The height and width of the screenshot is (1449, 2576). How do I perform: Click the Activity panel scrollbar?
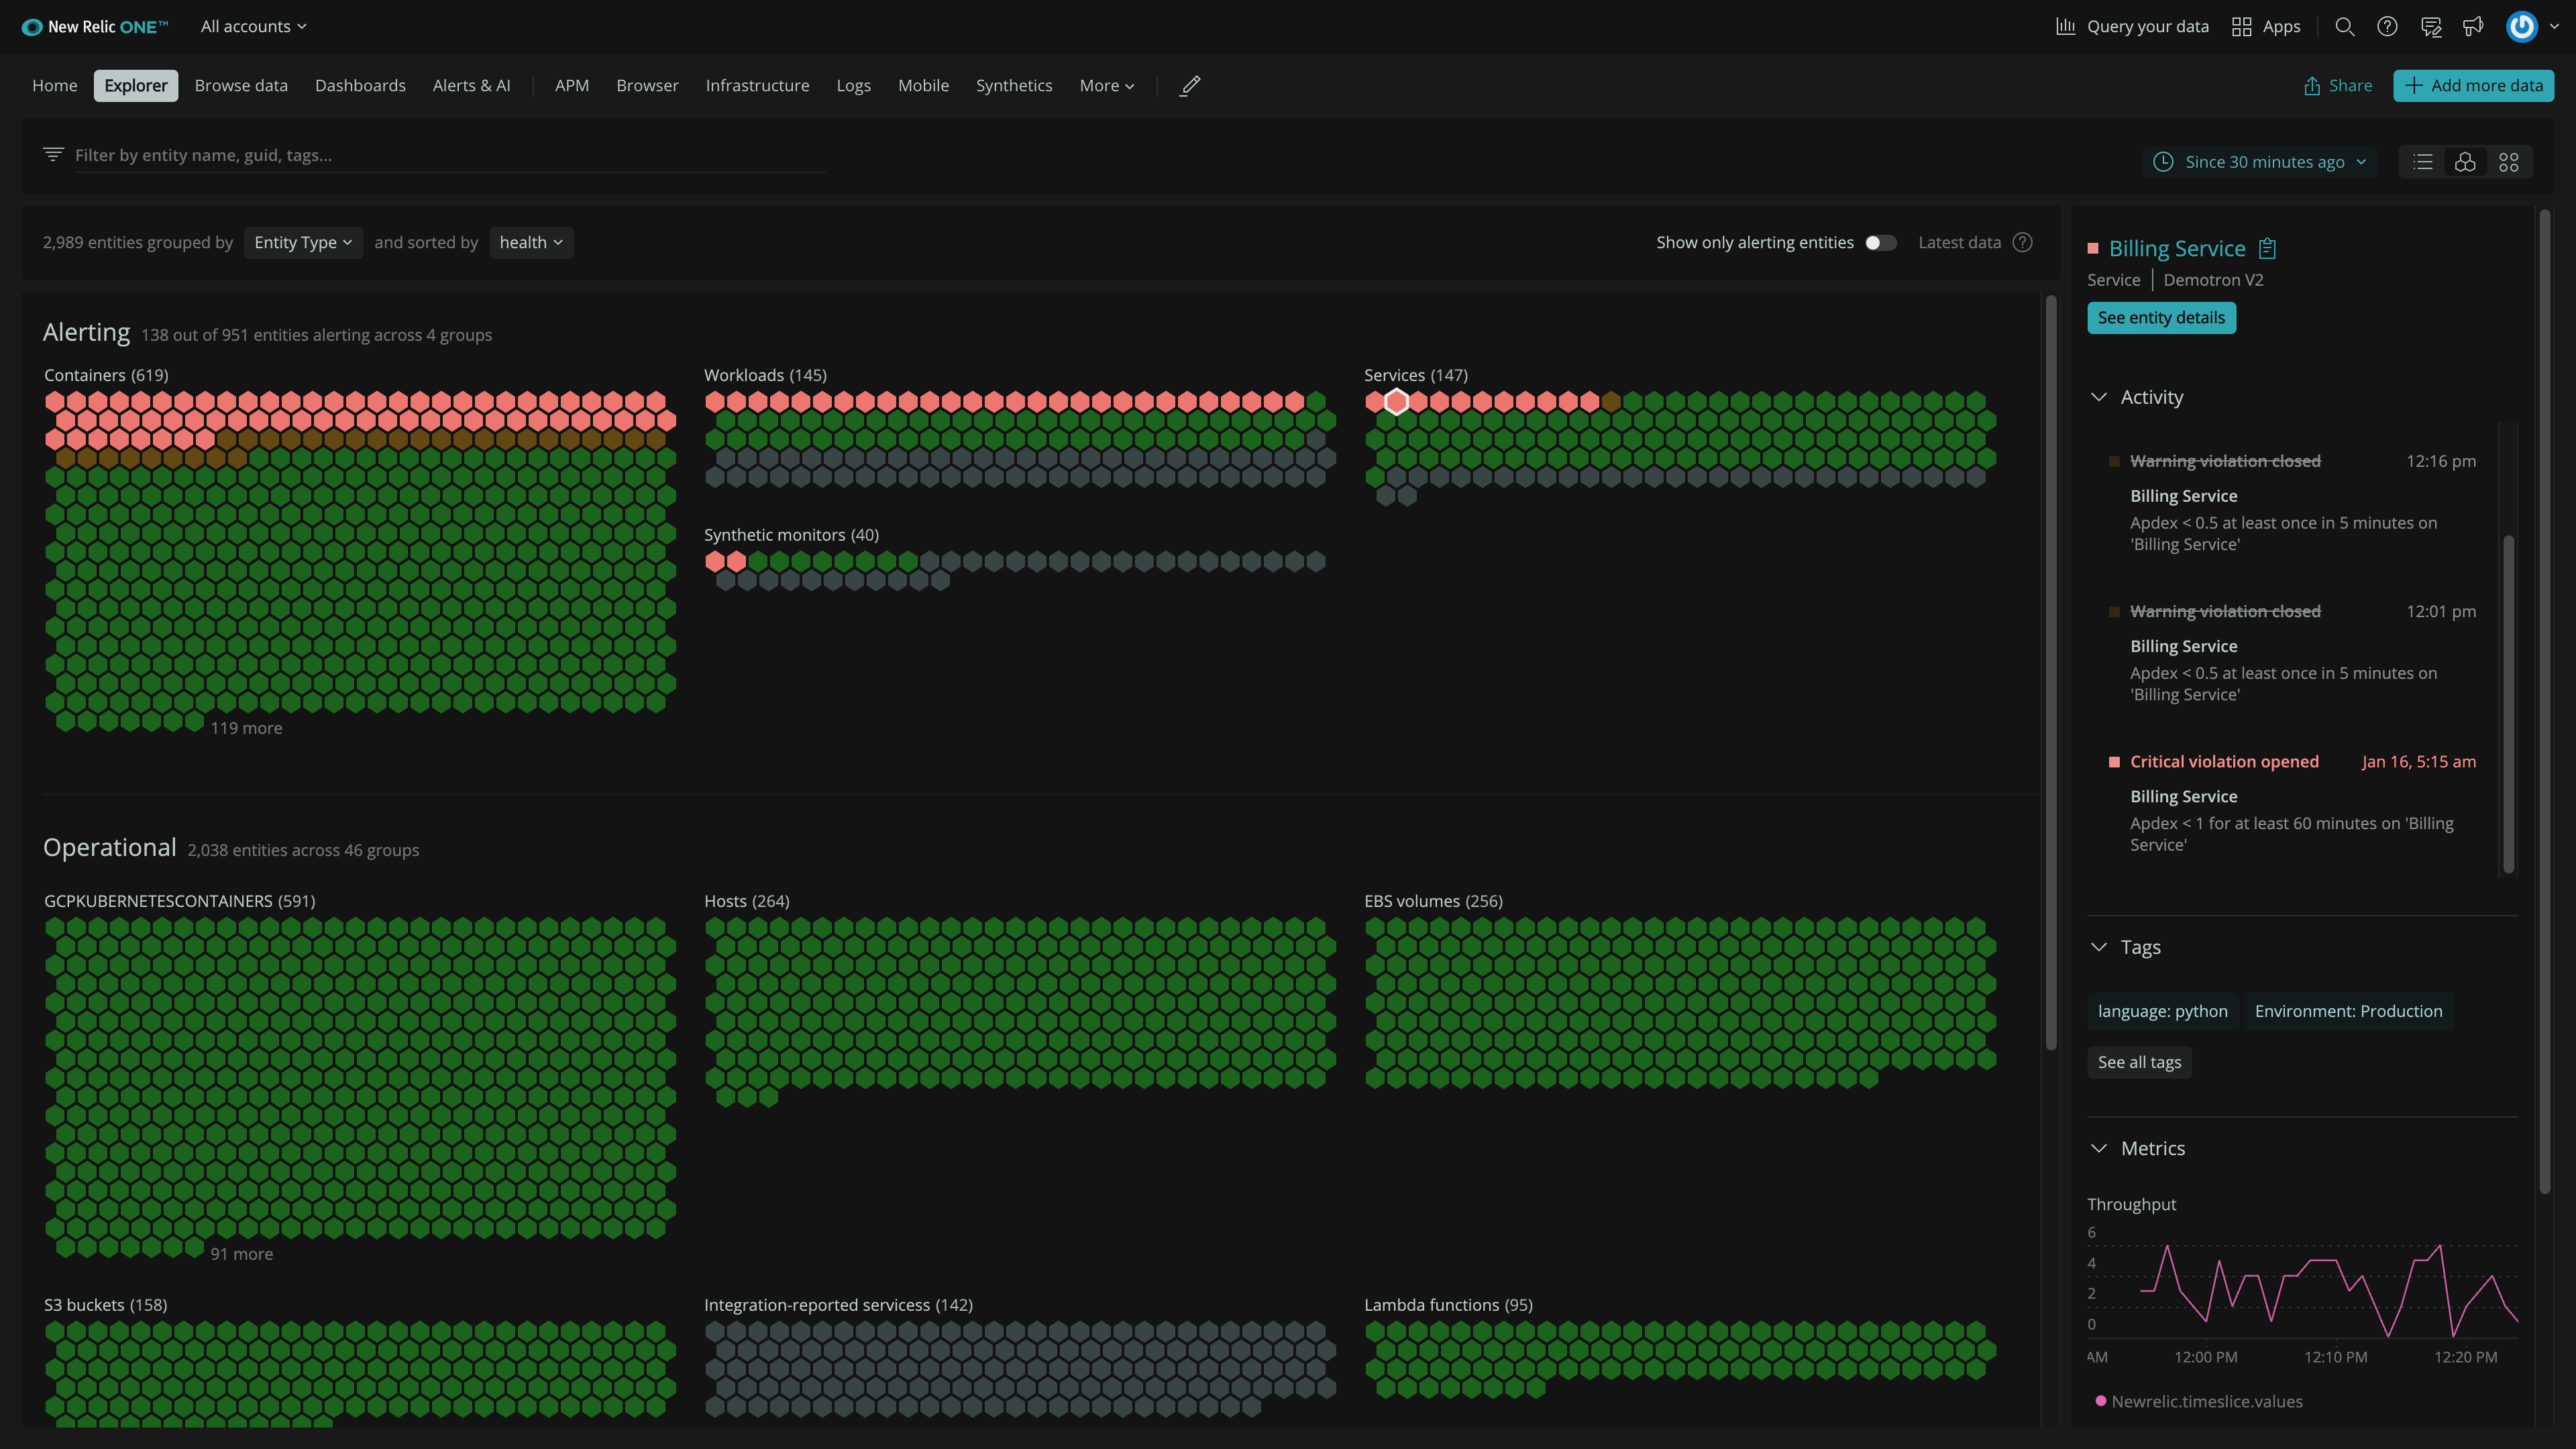[x=2508, y=705]
